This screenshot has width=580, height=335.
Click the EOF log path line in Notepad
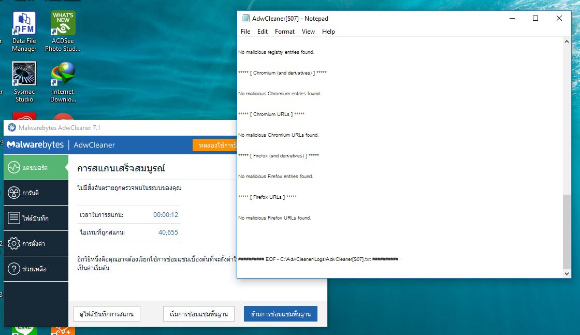(x=318, y=259)
